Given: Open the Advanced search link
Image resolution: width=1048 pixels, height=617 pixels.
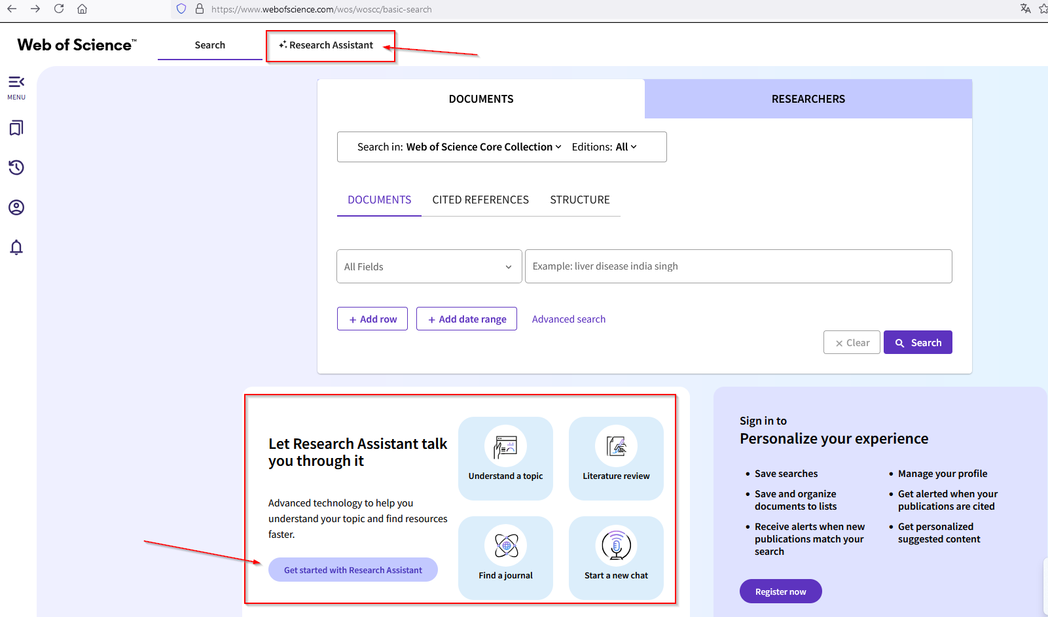Looking at the screenshot, I should click(569, 319).
